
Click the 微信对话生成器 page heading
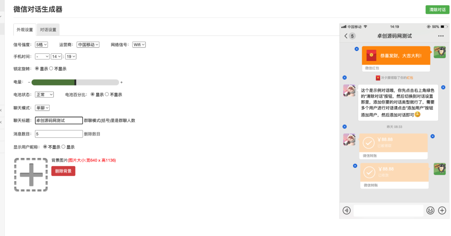point(38,9)
